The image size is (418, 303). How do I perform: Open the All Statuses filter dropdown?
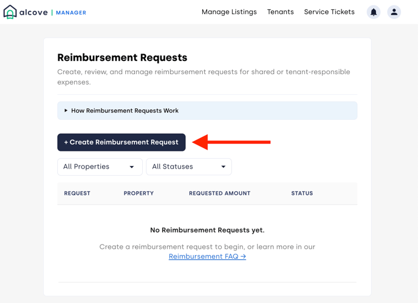(x=188, y=167)
